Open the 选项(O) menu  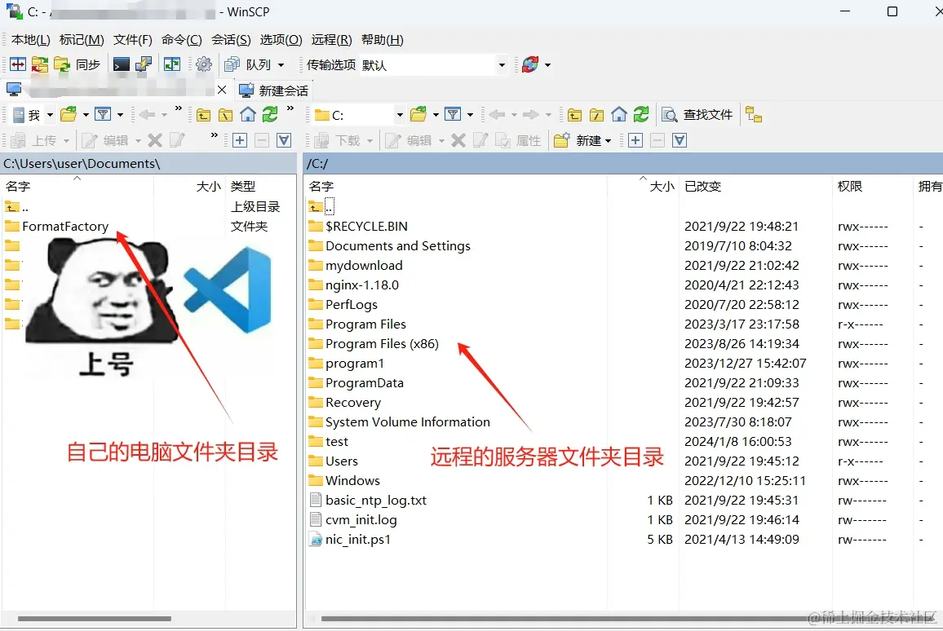(281, 40)
